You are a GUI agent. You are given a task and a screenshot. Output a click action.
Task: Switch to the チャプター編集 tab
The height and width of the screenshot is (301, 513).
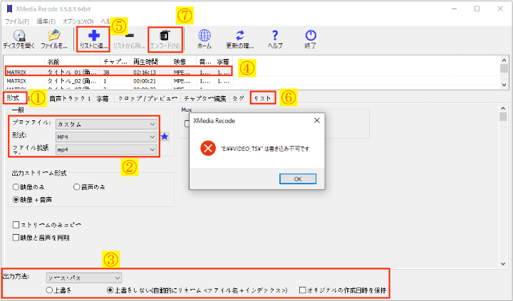204,98
